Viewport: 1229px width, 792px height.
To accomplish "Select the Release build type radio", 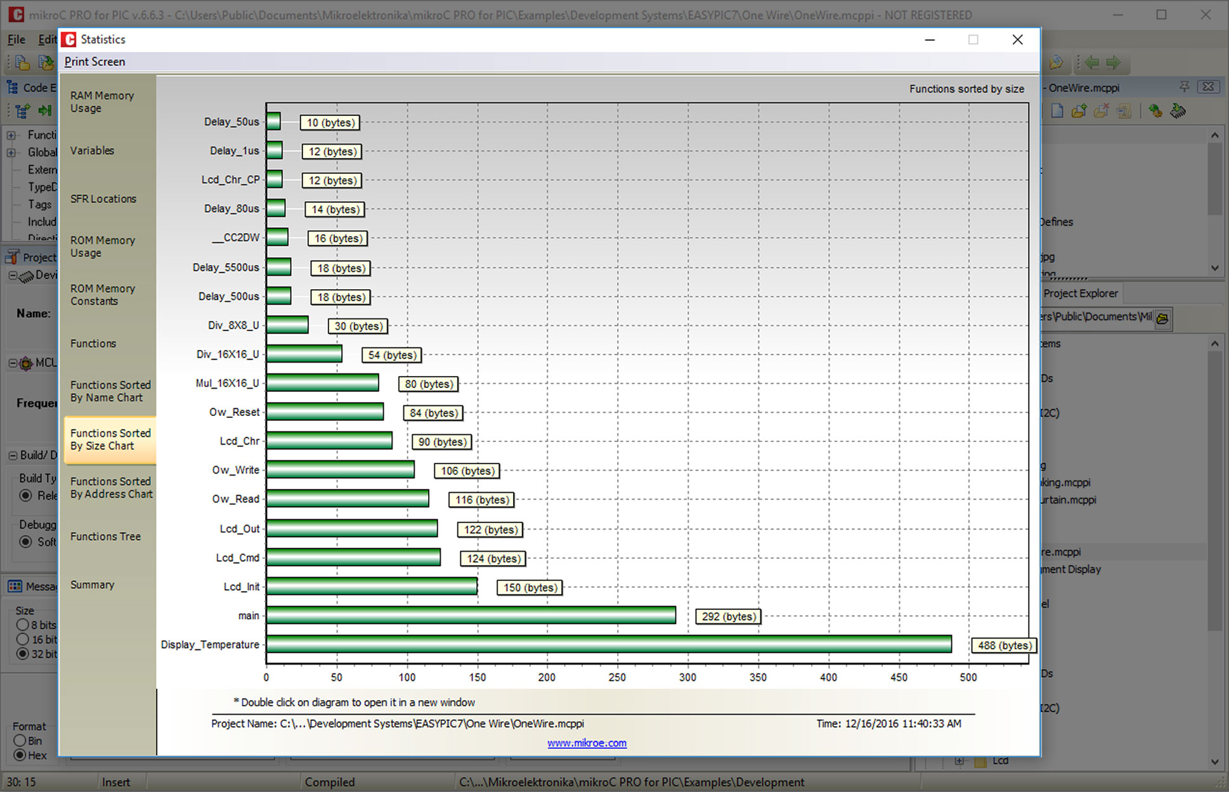I will point(25,495).
